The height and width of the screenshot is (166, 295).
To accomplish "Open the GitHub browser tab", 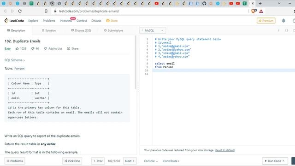I will coord(204,3).
